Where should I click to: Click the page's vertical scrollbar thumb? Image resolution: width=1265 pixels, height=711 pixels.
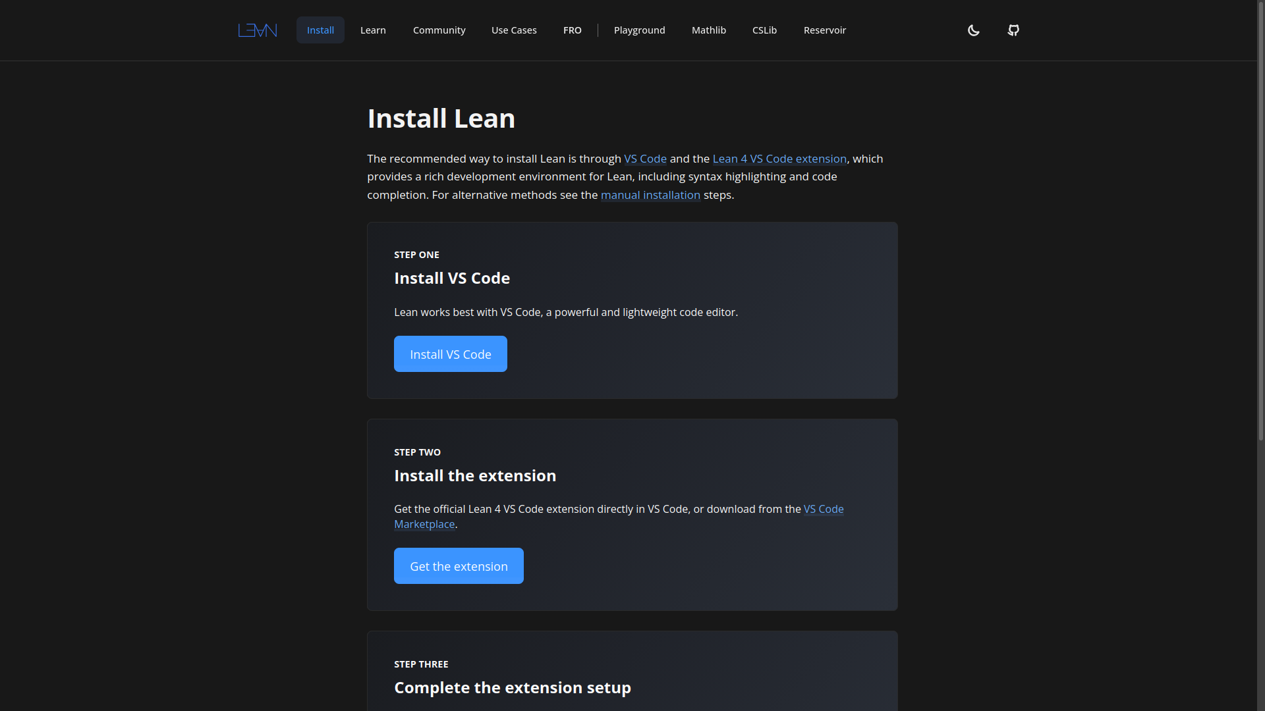click(x=1260, y=221)
